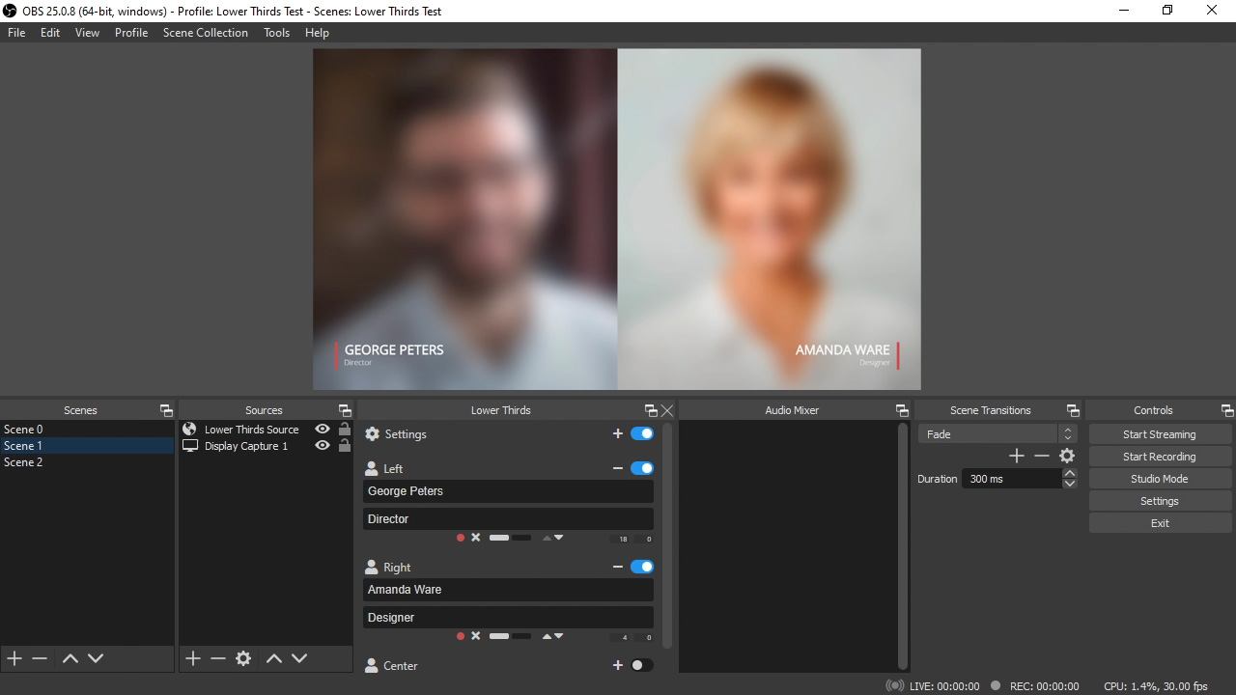Open the Scene Collection menu
The height and width of the screenshot is (695, 1236).
point(205,33)
